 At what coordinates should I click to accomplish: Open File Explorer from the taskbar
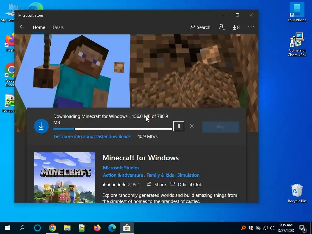[67, 228]
